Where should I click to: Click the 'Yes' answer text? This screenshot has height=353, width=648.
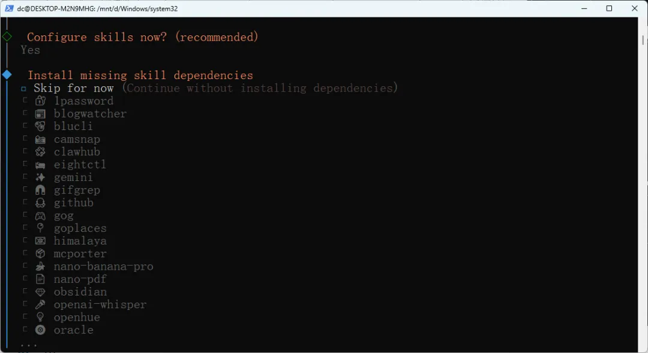pos(31,50)
